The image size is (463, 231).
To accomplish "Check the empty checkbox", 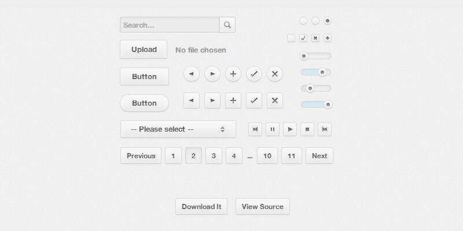I will [291, 38].
